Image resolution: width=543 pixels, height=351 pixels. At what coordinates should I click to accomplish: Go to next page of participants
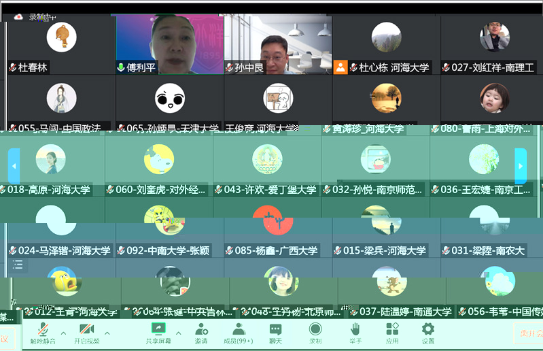coord(521,165)
